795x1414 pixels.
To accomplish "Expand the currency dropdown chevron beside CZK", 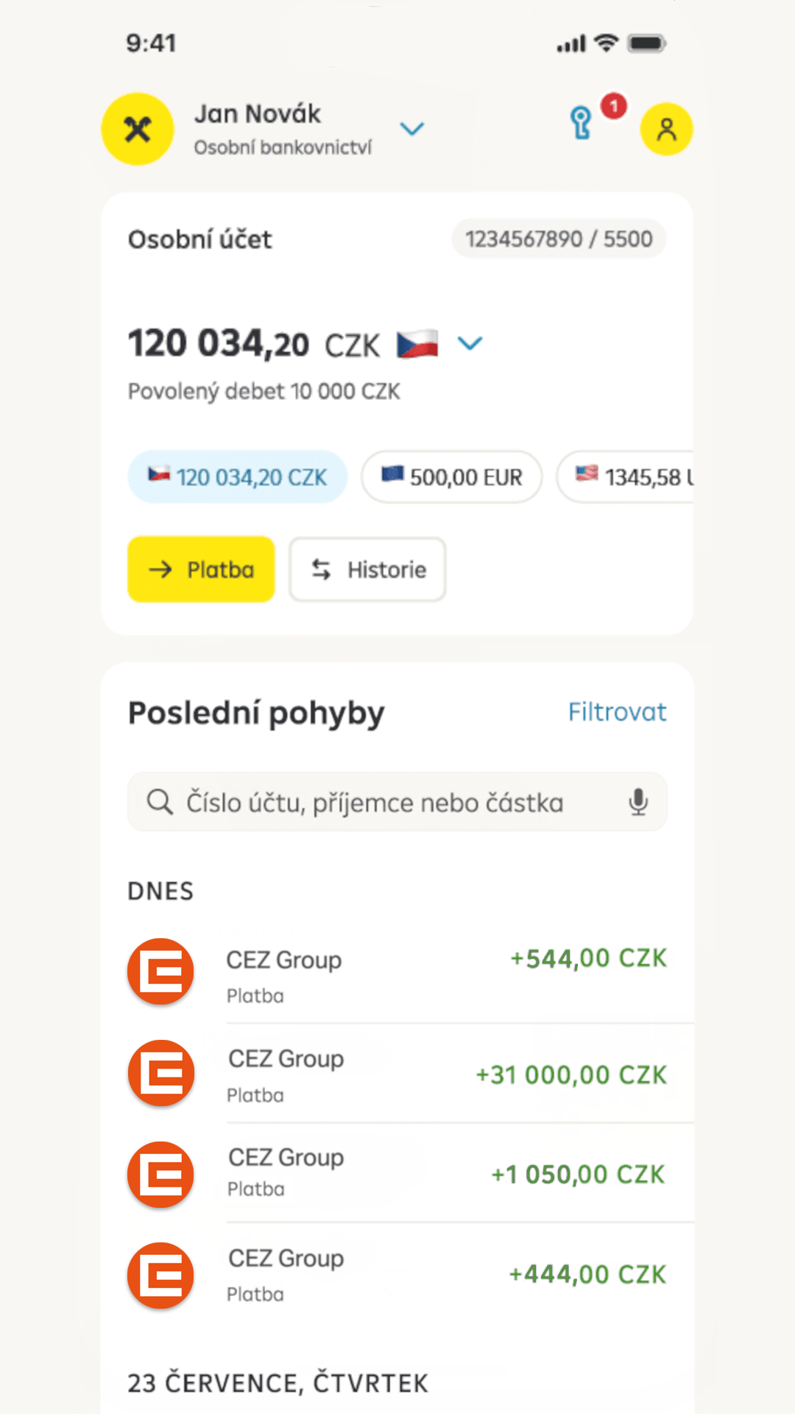I will click(470, 343).
